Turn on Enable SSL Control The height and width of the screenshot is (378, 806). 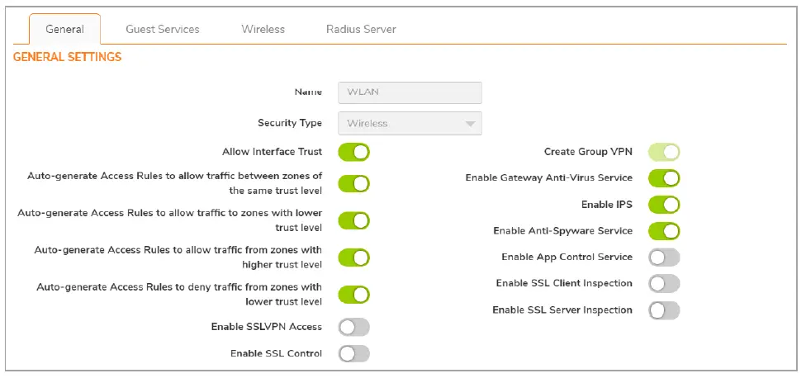(353, 353)
